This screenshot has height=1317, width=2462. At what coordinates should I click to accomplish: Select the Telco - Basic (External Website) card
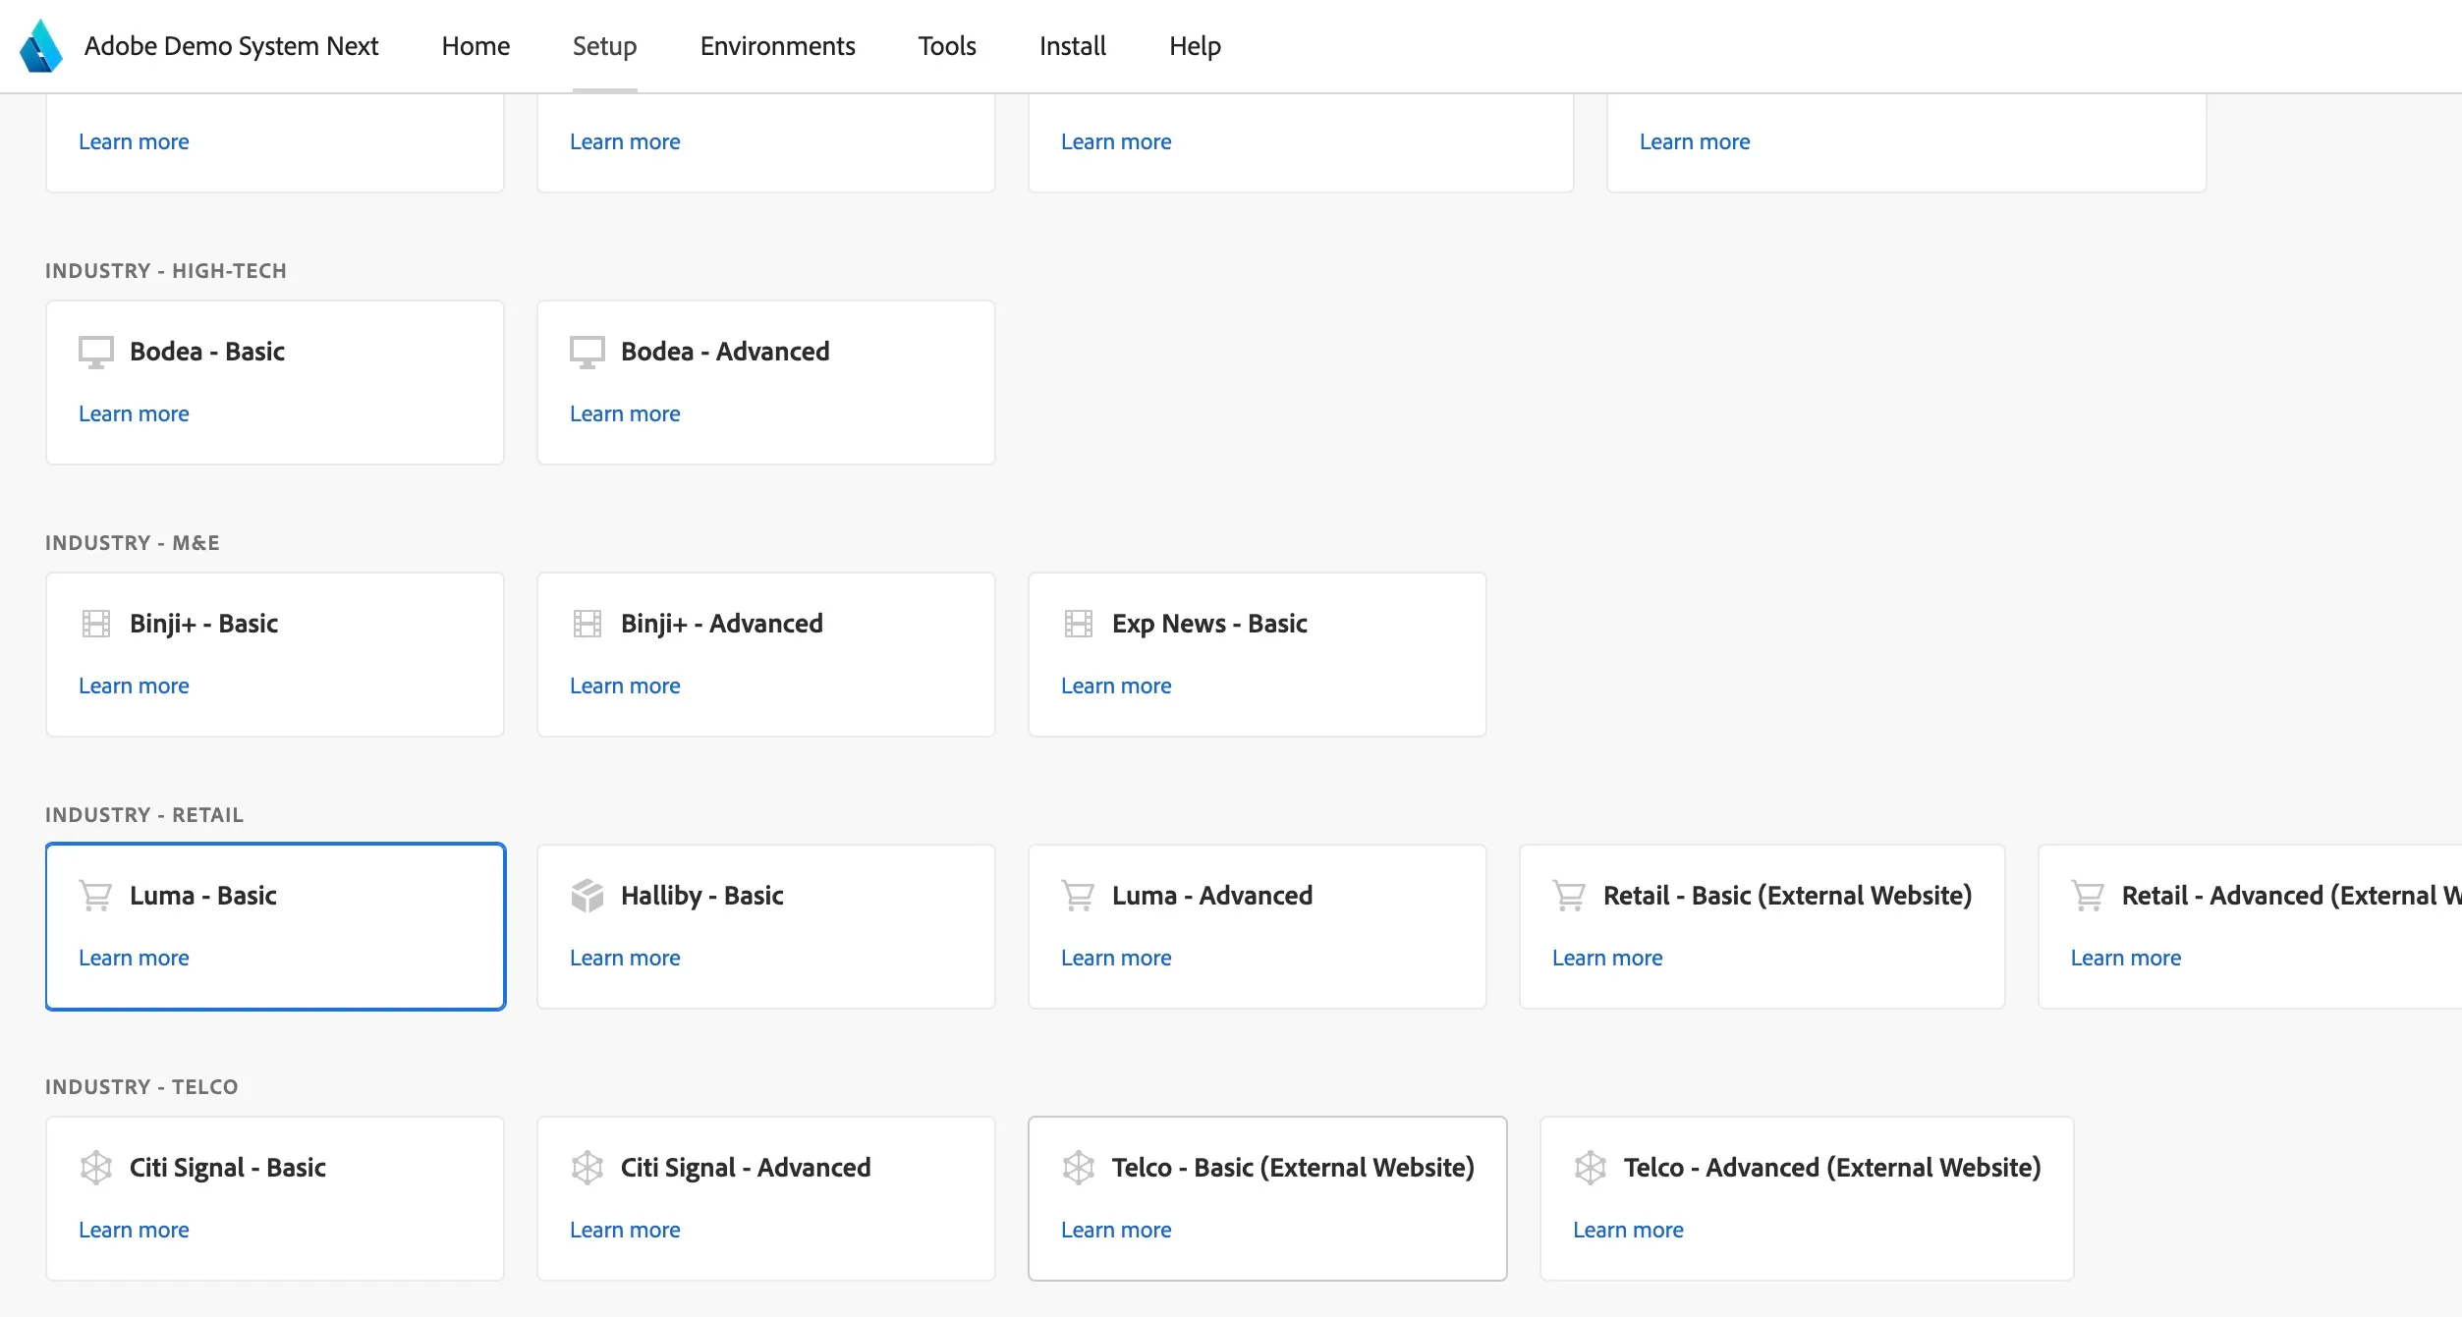[x=1267, y=1198]
